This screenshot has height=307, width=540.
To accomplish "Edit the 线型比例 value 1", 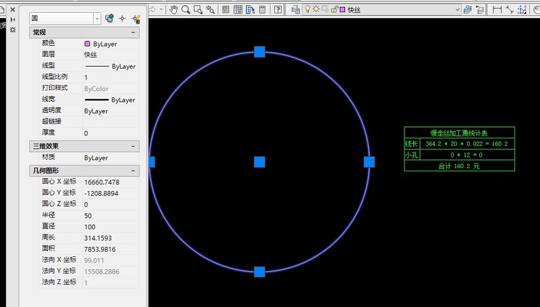I will pos(111,78).
